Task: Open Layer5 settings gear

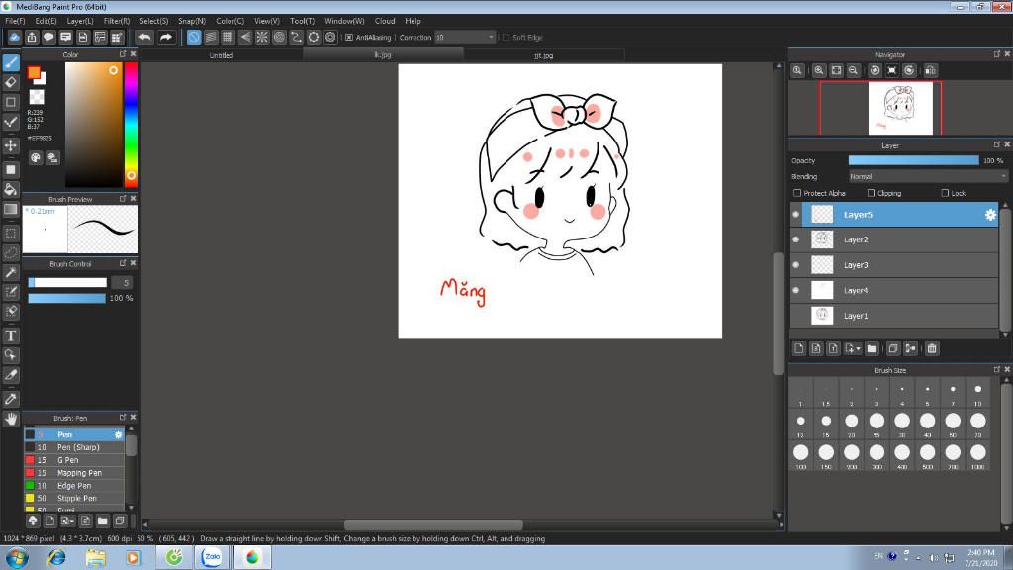Action: (x=990, y=215)
